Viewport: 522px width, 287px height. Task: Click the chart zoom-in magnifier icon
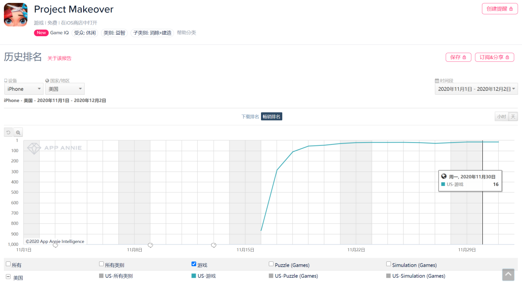(18, 132)
